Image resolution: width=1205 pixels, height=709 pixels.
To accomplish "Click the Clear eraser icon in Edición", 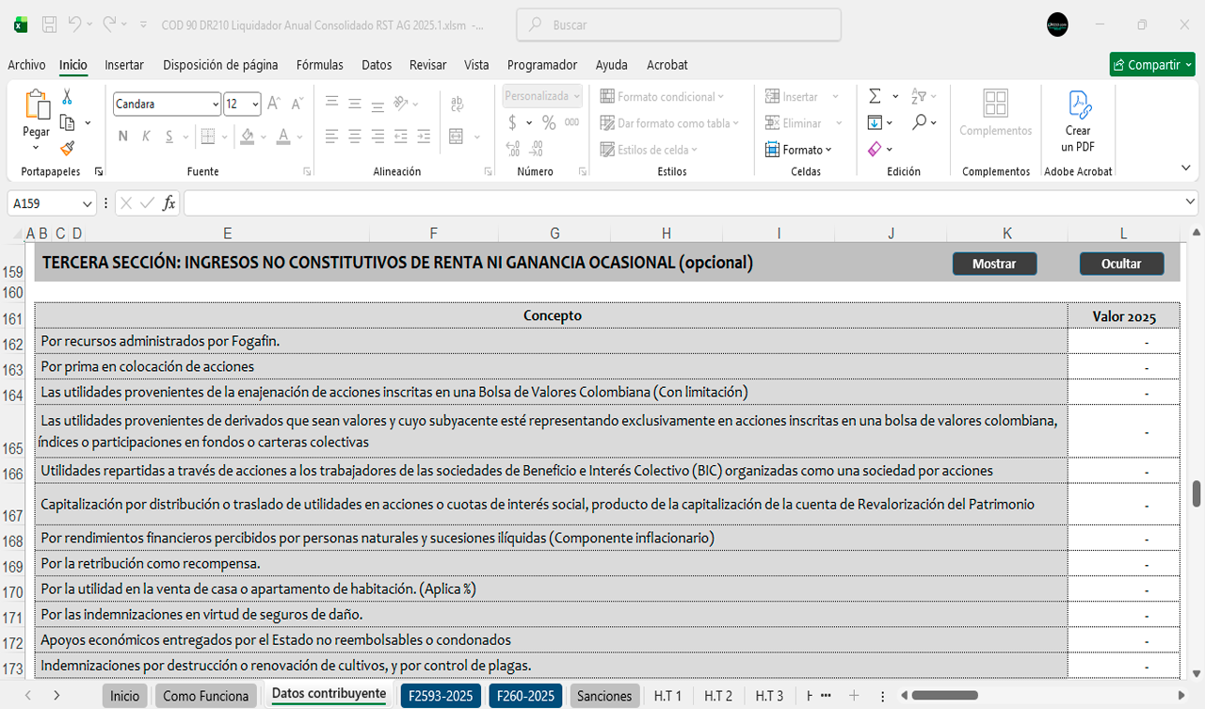I will coord(875,149).
